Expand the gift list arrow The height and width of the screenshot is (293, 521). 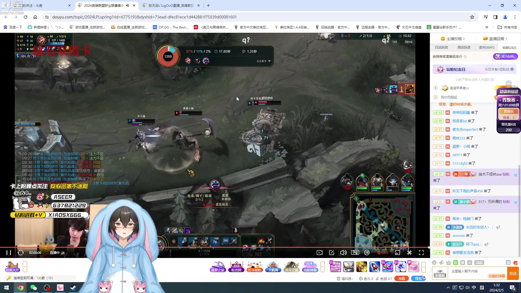click(424, 267)
